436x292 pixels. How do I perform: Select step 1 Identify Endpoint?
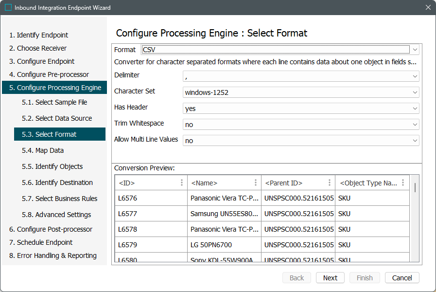[x=38, y=35]
